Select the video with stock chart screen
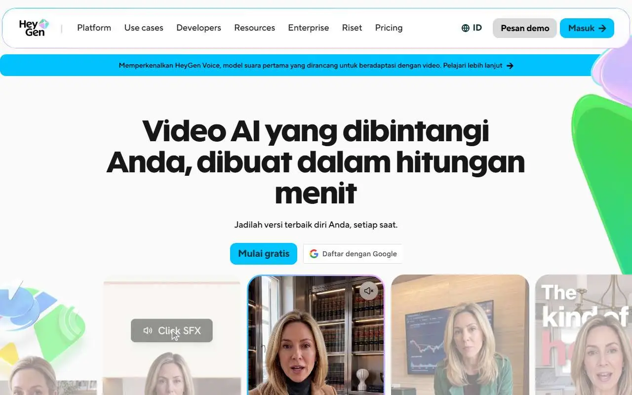 pos(460,335)
